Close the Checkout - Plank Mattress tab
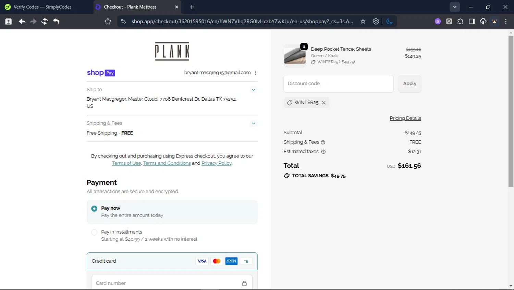Viewport: 514px width, 290px height. pyautogui.click(x=176, y=7)
